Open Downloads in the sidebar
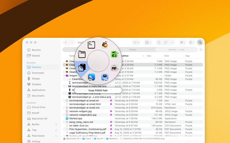Viewport: 230px width, 143px height. 42,73
